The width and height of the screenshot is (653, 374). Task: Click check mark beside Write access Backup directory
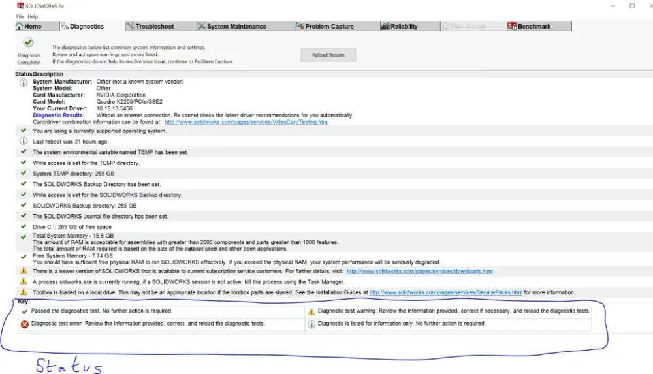(x=24, y=194)
